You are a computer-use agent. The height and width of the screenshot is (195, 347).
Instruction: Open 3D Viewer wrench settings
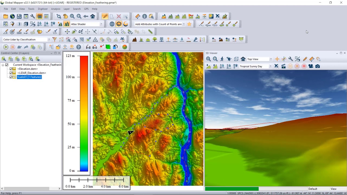[x=291, y=59]
